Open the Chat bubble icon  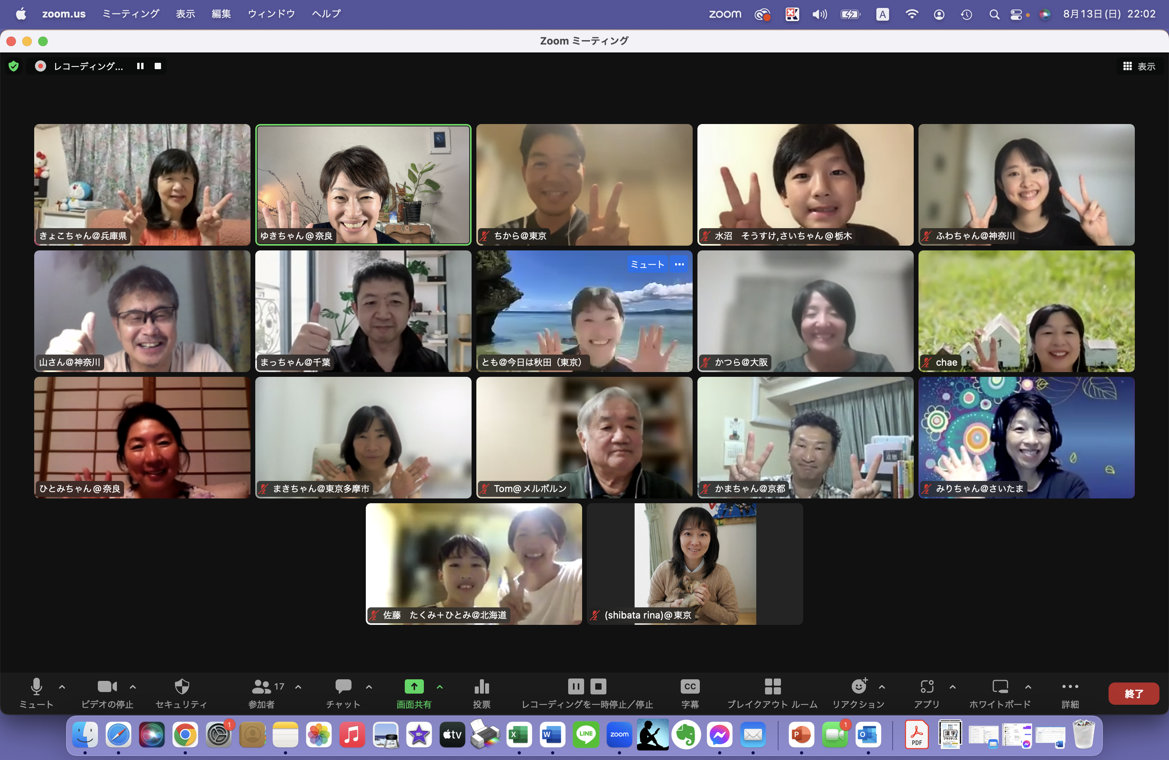[343, 686]
